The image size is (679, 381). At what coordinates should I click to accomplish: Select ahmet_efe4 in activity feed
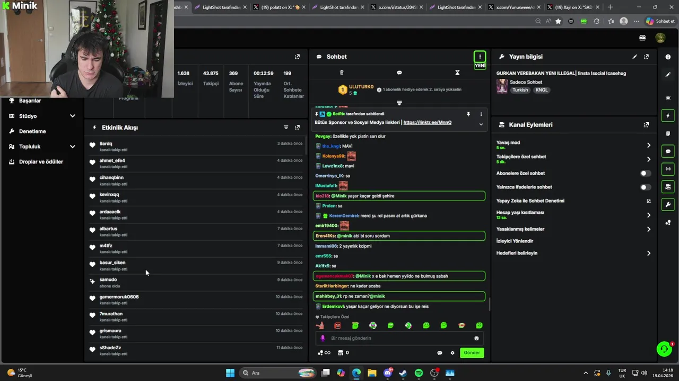pos(196,164)
